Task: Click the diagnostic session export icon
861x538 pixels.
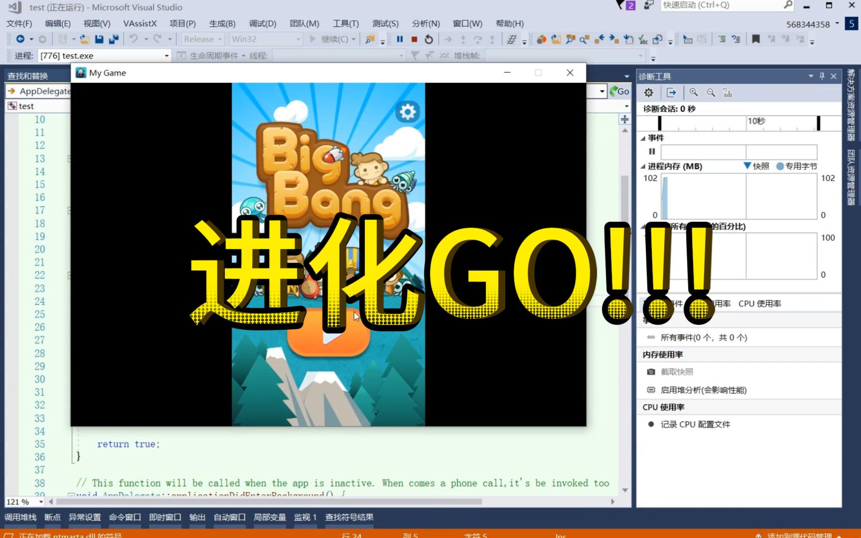Action: tap(671, 93)
